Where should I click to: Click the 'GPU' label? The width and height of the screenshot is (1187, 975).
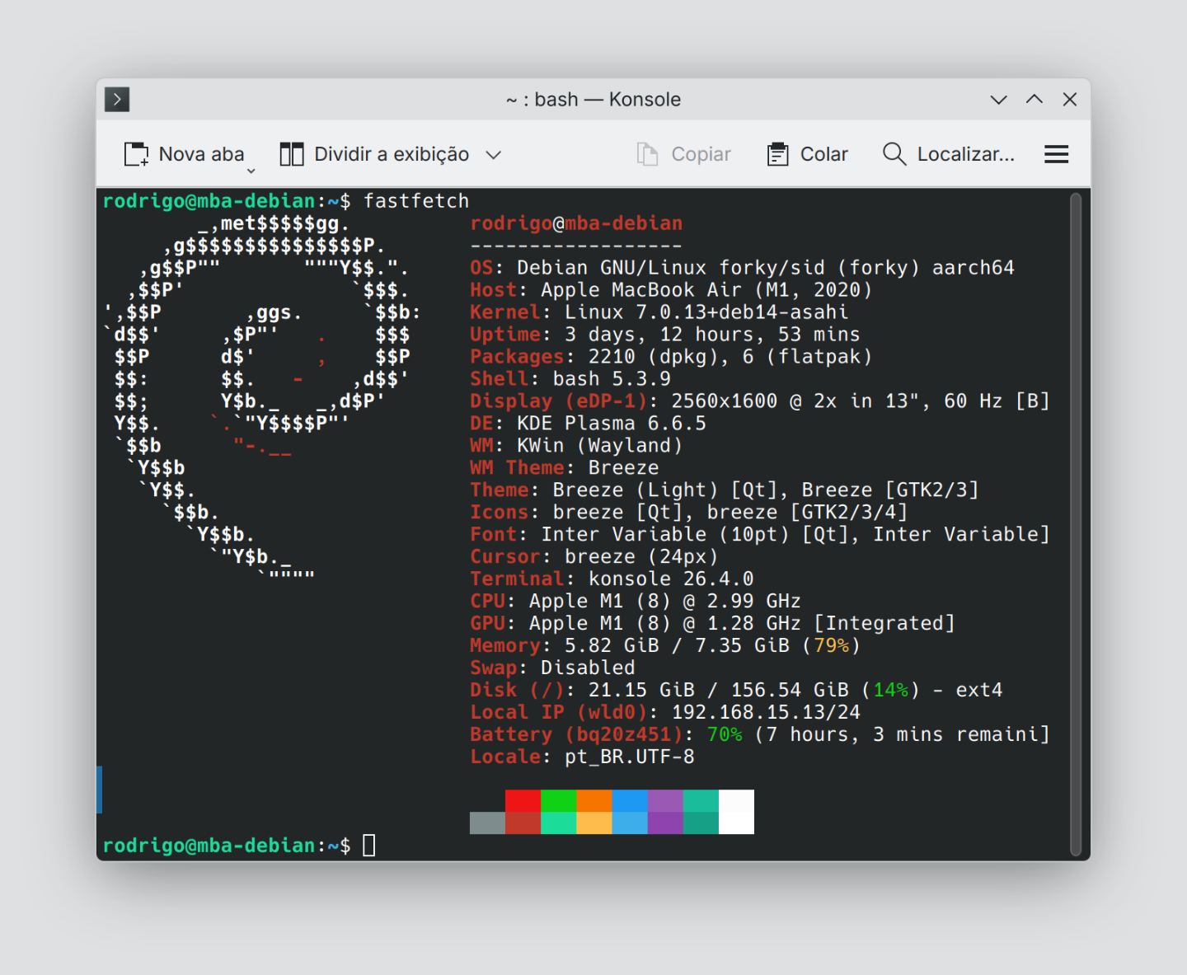coord(487,624)
